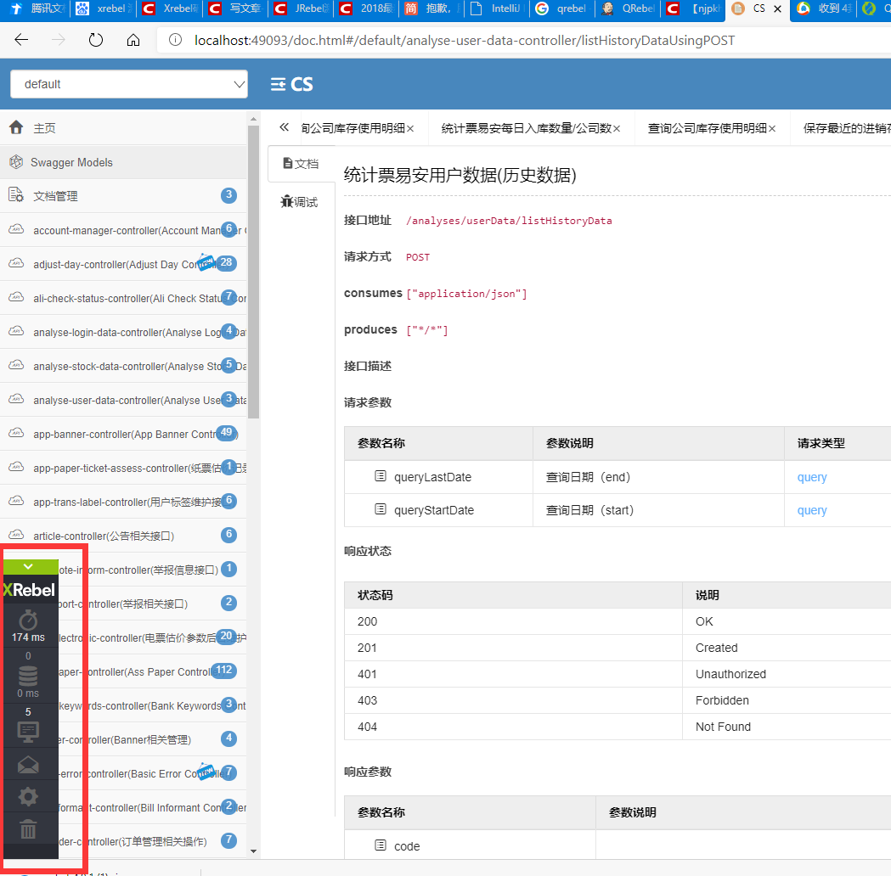This screenshot has width=891, height=876.
Task: Expand adjust-day-controller in sidebar
Action: (x=124, y=264)
